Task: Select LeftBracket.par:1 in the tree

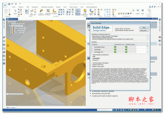Action: [19, 31]
